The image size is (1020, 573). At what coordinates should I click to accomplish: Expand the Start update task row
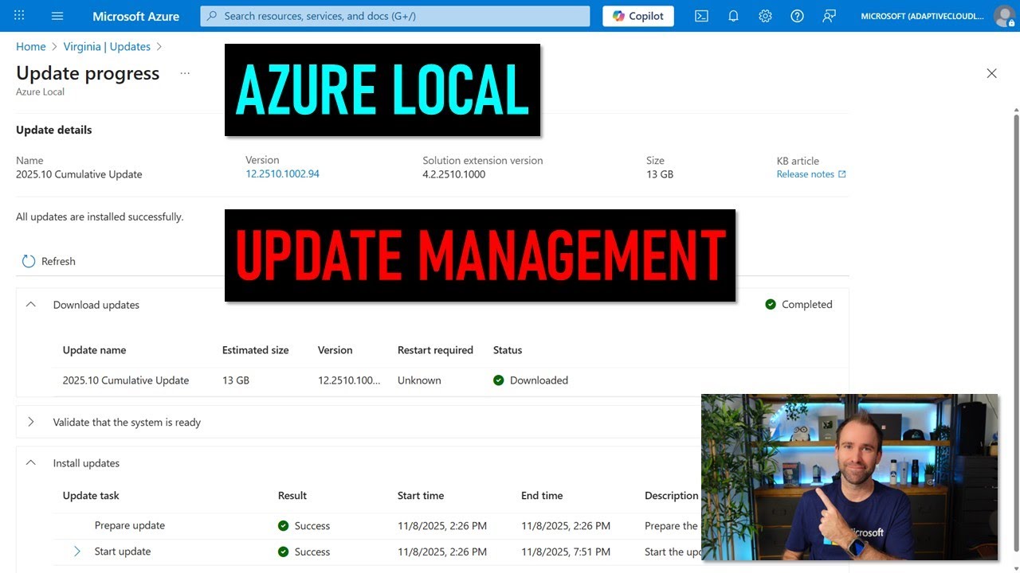[77, 551]
